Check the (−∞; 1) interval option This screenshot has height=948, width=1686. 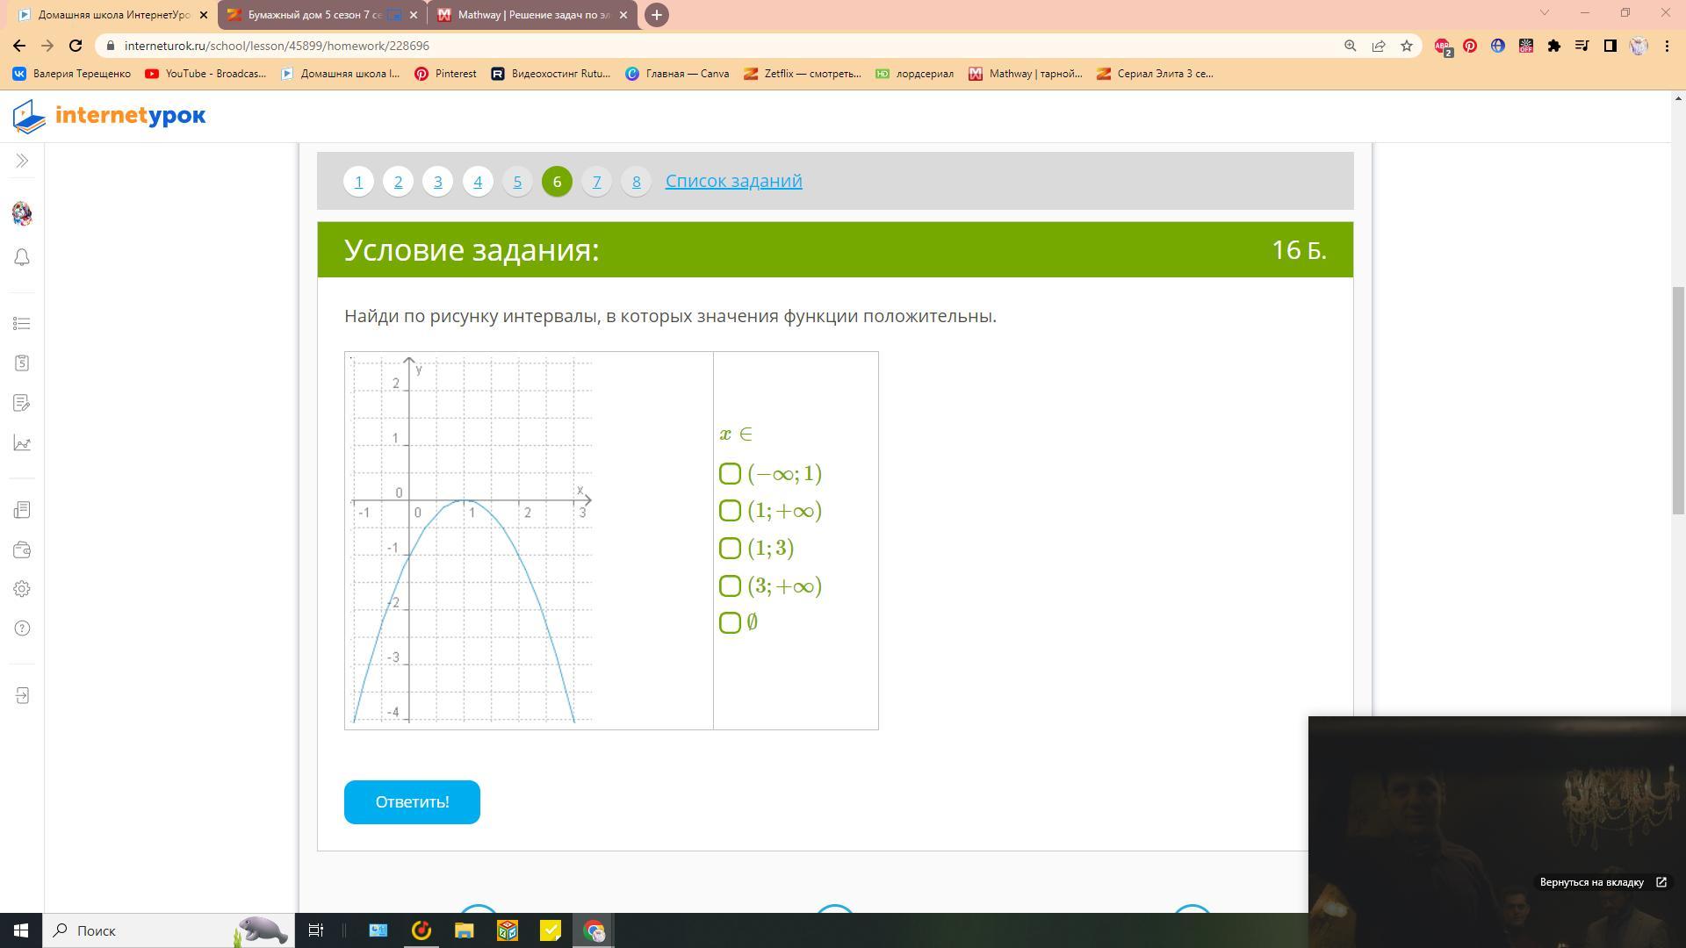[730, 474]
